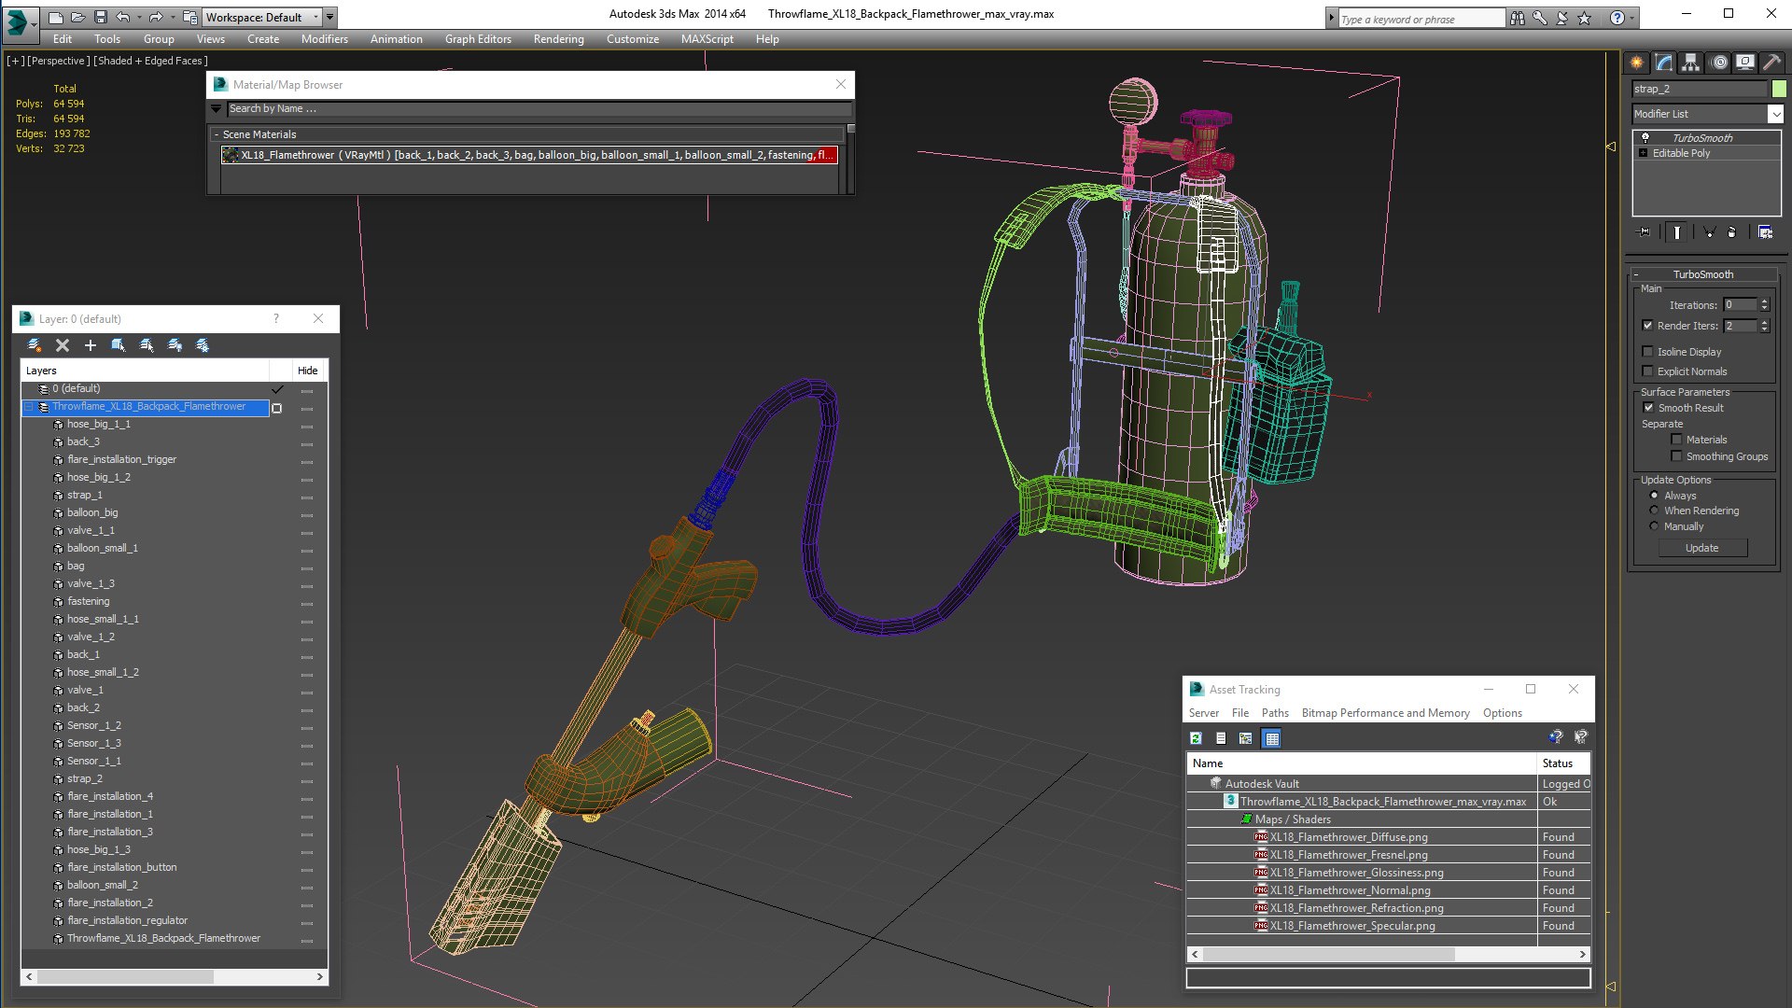Image resolution: width=1792 pixels, height=1008 pixels.
Task: Click the Update button in TurboSmooth
Action: pyautogui.click(x=1701, y=548)
